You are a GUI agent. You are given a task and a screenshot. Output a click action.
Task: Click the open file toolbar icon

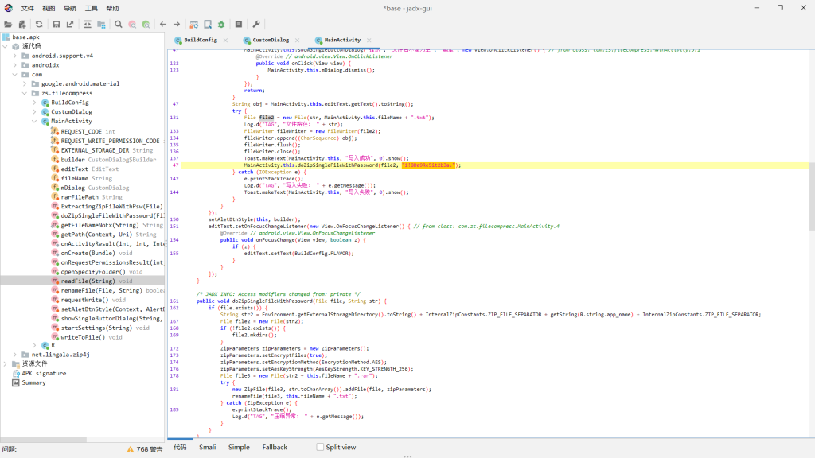pos(8,25)
